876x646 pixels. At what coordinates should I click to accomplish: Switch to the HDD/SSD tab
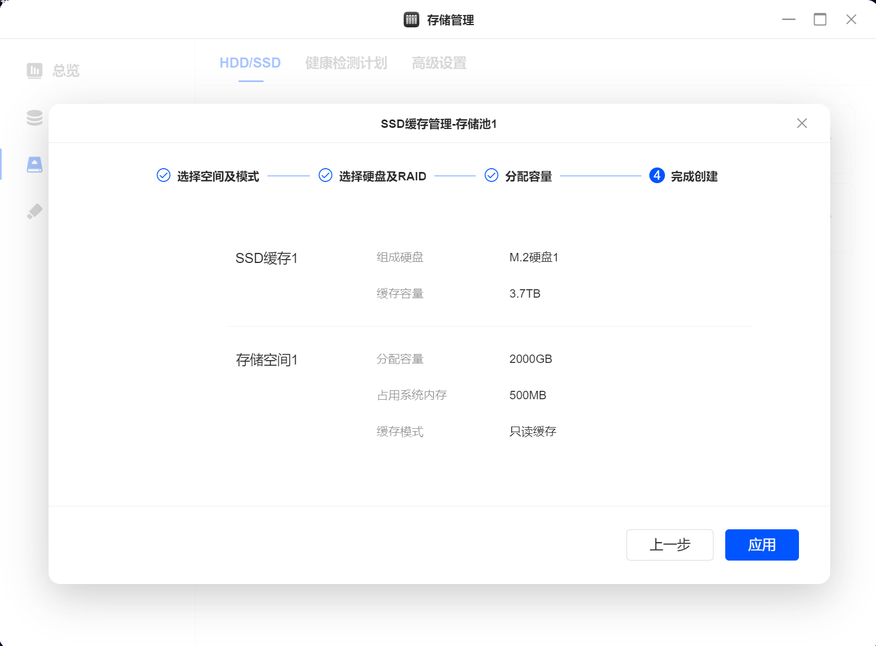click(250, 63)
